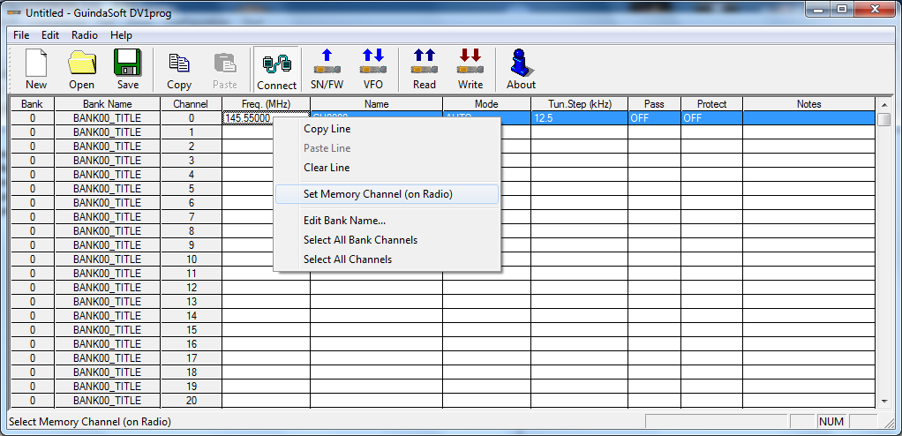
Task: Click the Pass column header
Action: (x=654, y=104)
